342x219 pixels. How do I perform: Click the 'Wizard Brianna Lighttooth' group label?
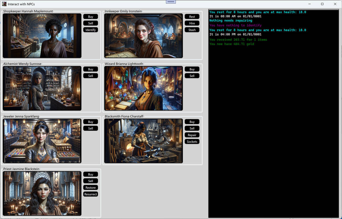pyautogui.click(x=124, y=64)
